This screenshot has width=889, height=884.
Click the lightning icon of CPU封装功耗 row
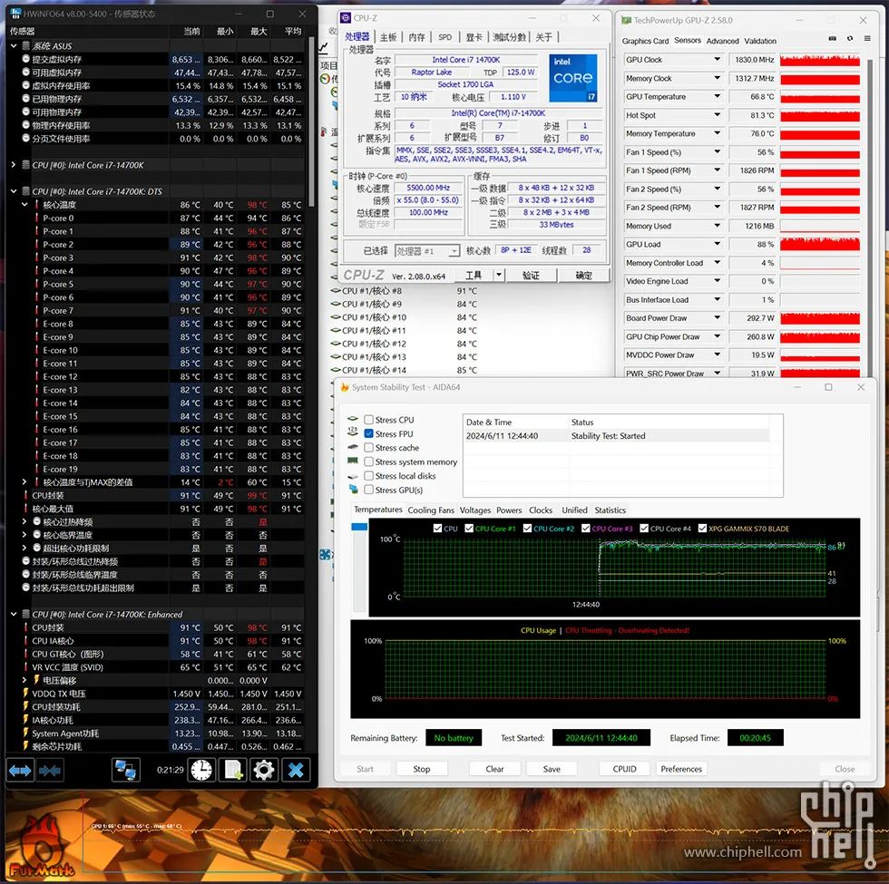pyautogui.click(x=25, y=706)
